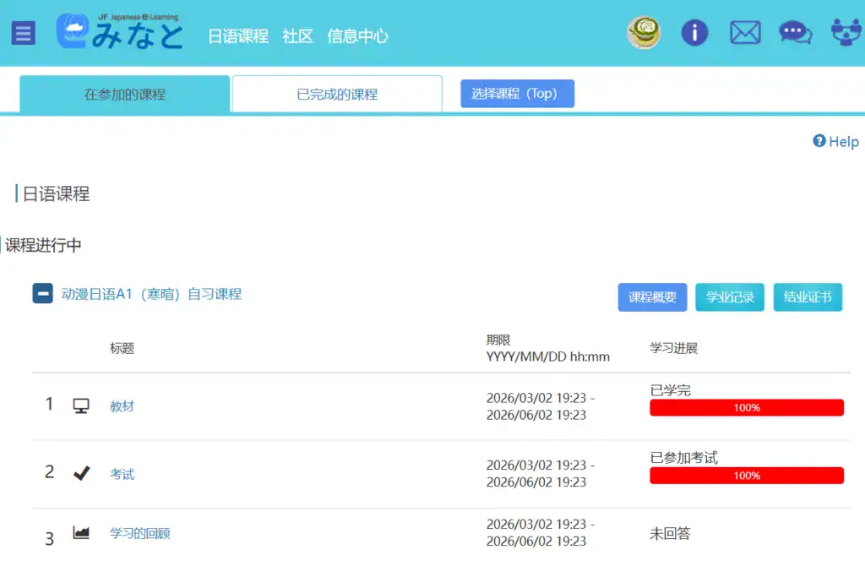Screen dimensions: 865x577
Task: Click the chart icon beside 学习的回顾
Action: pyautogui.click(x=81, y=533)
